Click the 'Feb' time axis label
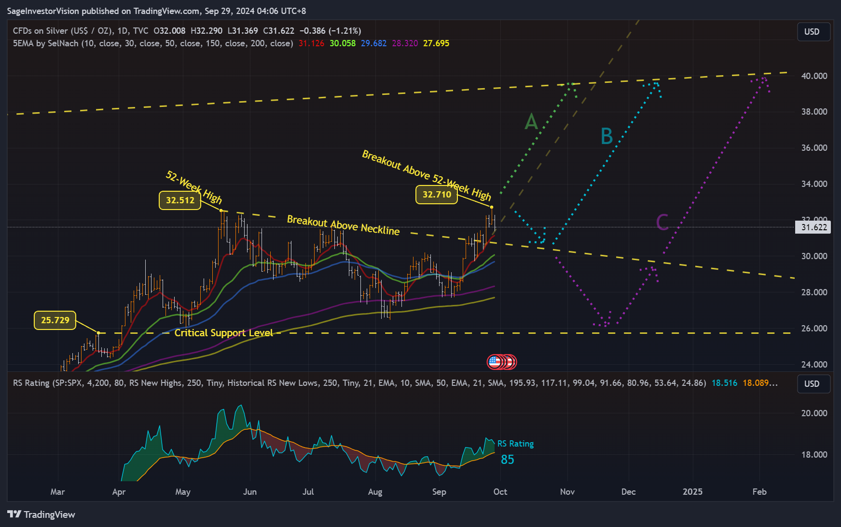The height and width of the screenshot is (527, 841). click(759, 492)
